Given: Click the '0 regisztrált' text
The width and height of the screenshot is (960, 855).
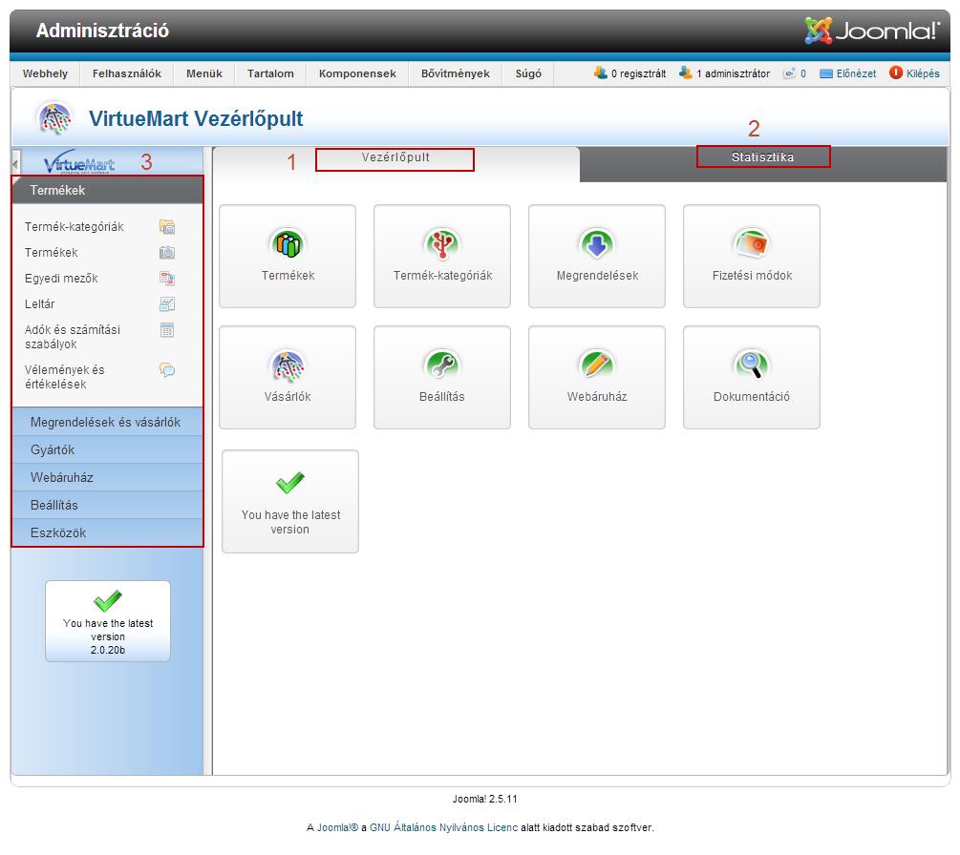Looking at the screenshot, I should (x=639, y=73).
